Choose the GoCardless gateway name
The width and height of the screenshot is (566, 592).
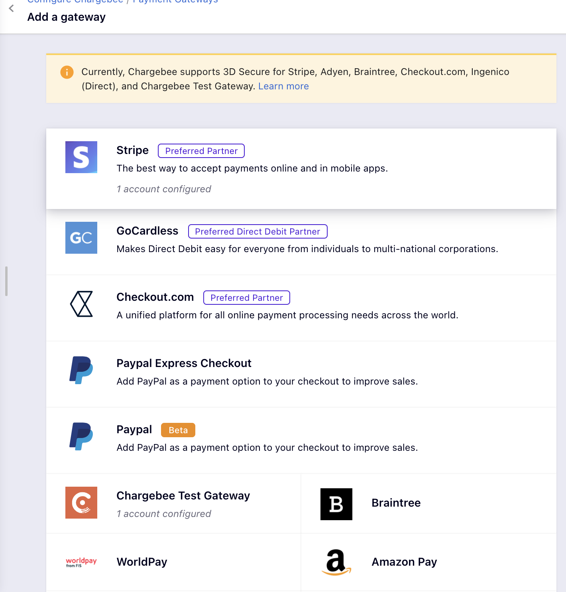[x=147, y=231]
